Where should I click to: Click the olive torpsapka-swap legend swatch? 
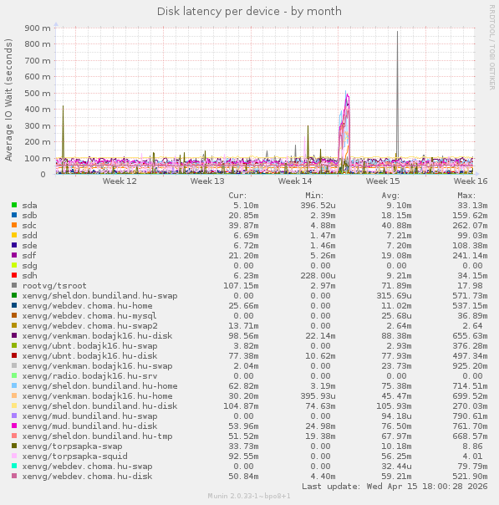pyautogui.click(x=14, y=446)
